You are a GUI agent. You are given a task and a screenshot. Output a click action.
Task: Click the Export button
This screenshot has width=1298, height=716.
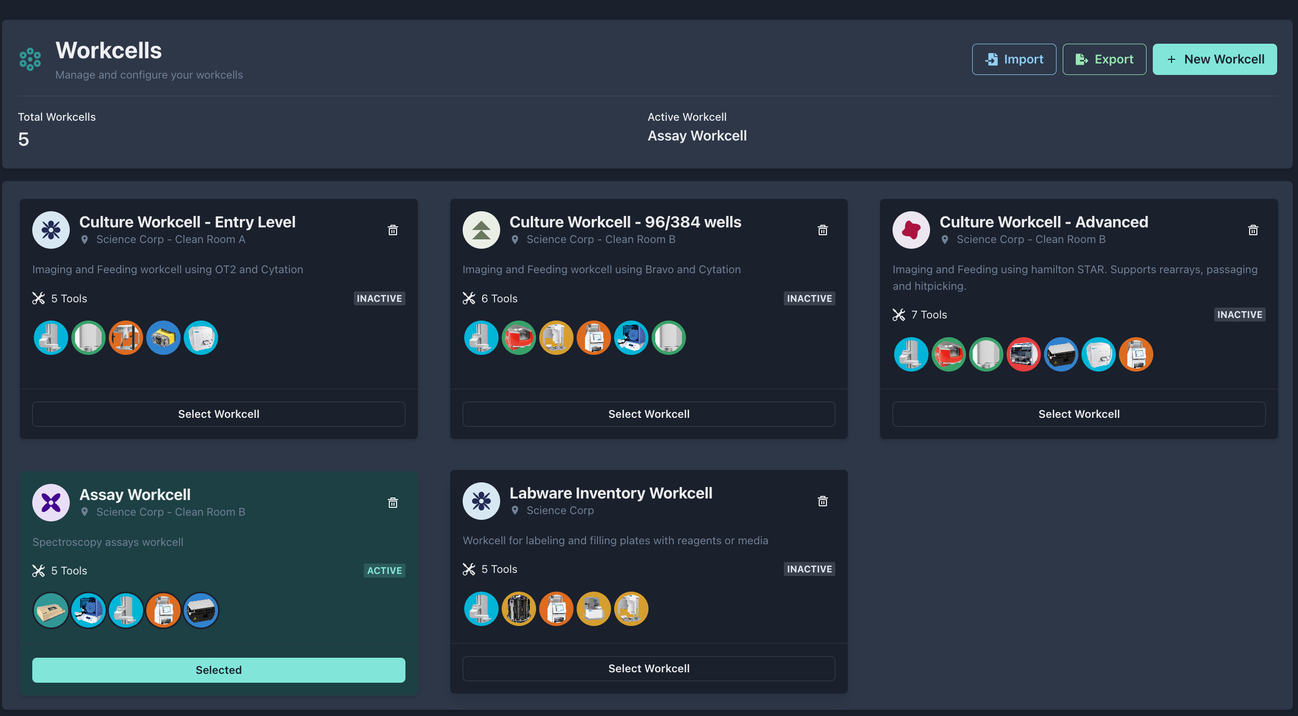tap(1104, 59)
